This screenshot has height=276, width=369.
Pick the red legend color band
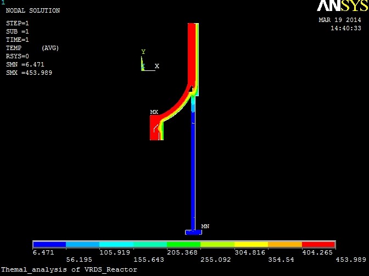(x=318, y=244)
